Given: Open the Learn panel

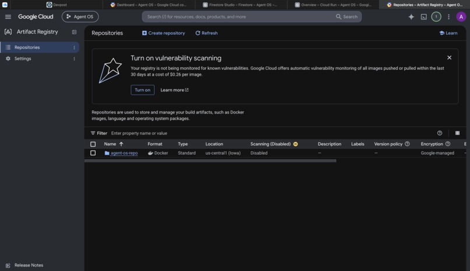Looking at the screenshot, I should point(448,33).
